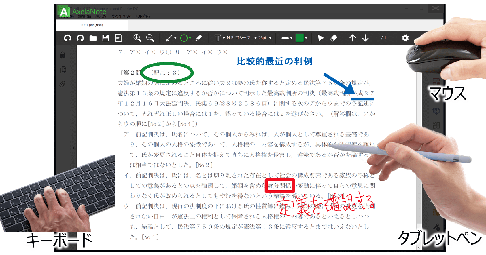Image resolution: width=486 pixels, height=255 pixels.
Task: Open a file with the folder icon
Action: coord(93,38)
